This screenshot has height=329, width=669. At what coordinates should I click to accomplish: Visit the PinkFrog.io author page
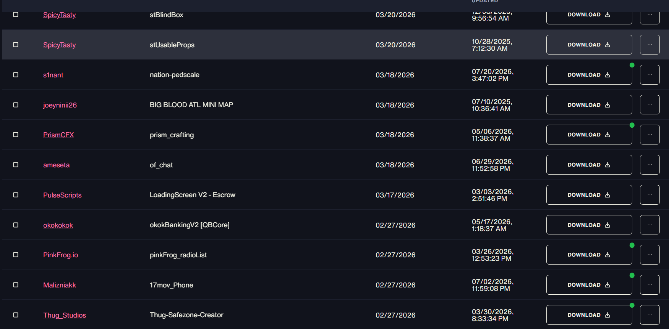[60, 255]
